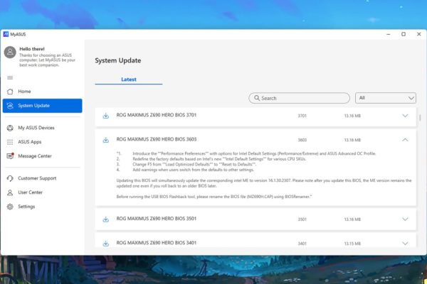Click the user profile avatar icon
The image size is (427, 284).
click(x=10, y=52)
